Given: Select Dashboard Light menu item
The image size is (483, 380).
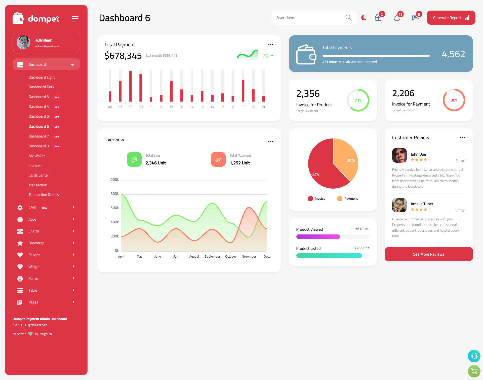Looking at the screenshot, I should click(42, 77).
